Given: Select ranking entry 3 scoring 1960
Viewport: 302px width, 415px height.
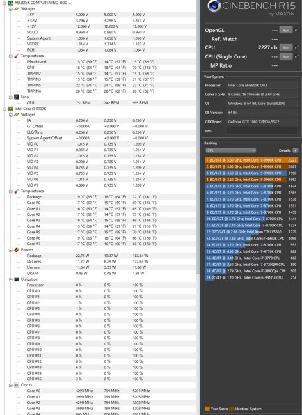Looking at the screenshot, I should coord(251,173).
